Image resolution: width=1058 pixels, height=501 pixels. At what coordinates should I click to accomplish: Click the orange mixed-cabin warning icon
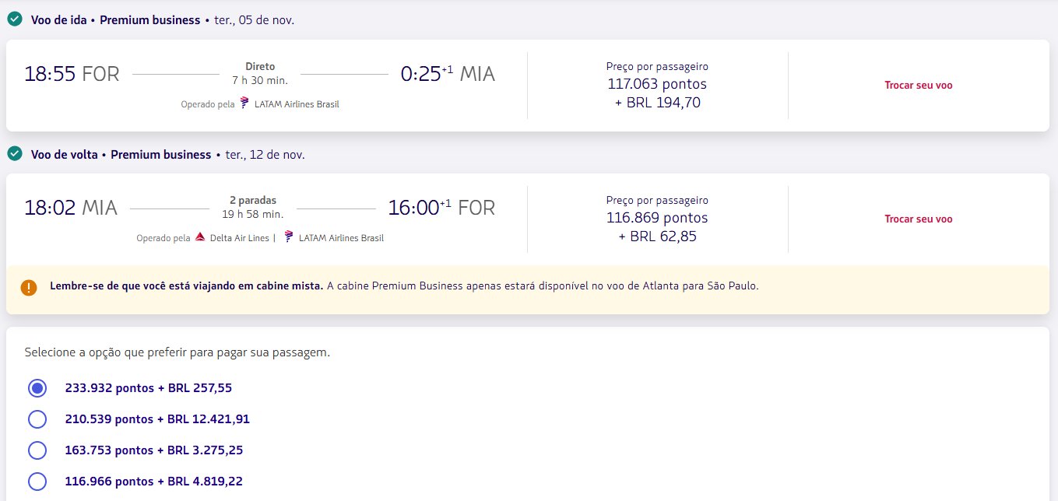29,287
